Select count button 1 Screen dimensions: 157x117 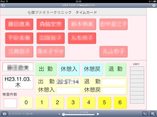point(42,102)
